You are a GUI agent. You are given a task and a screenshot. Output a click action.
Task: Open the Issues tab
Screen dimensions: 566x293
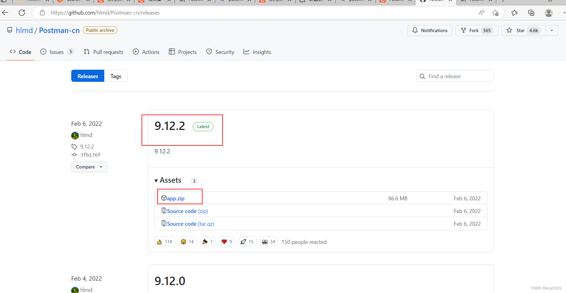coord(57,52)
